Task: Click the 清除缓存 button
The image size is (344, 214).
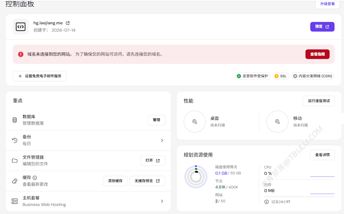Action: pos(115,181)
